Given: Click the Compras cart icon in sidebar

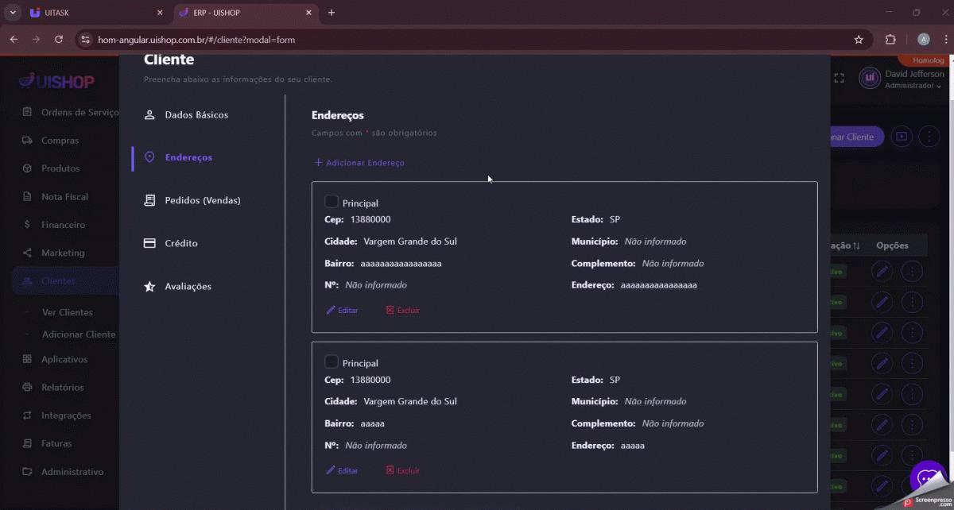Looking at the screenshot, I should [x=27, y=141].
